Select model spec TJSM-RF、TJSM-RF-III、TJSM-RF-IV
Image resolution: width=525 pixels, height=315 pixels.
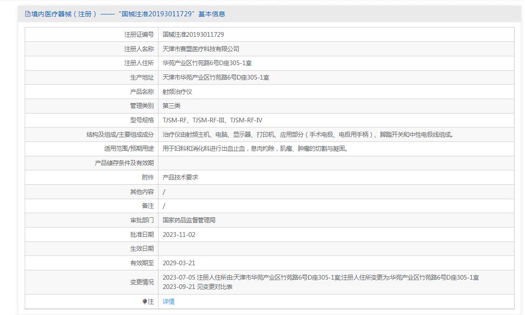213,120
